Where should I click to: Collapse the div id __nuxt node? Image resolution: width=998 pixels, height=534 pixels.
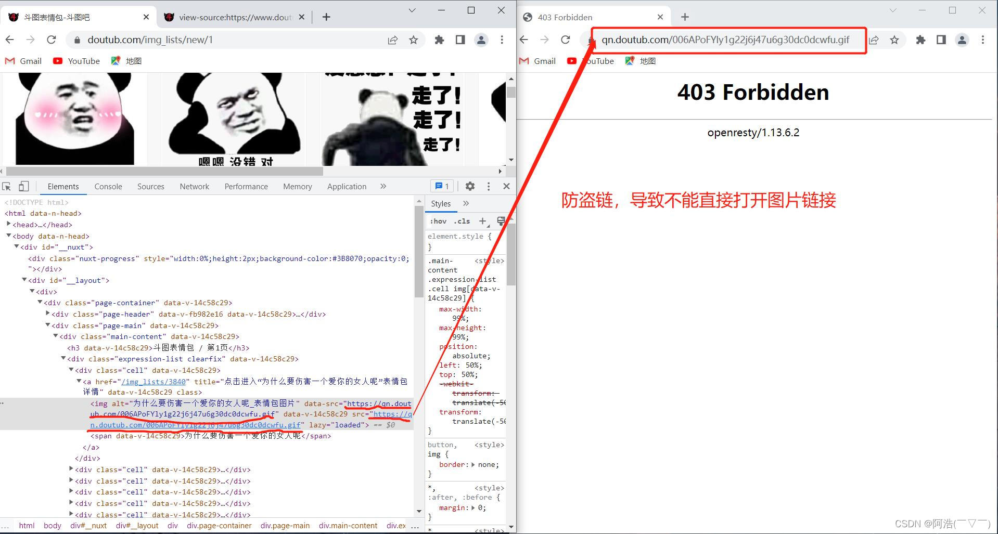click(x=16, y=246)
